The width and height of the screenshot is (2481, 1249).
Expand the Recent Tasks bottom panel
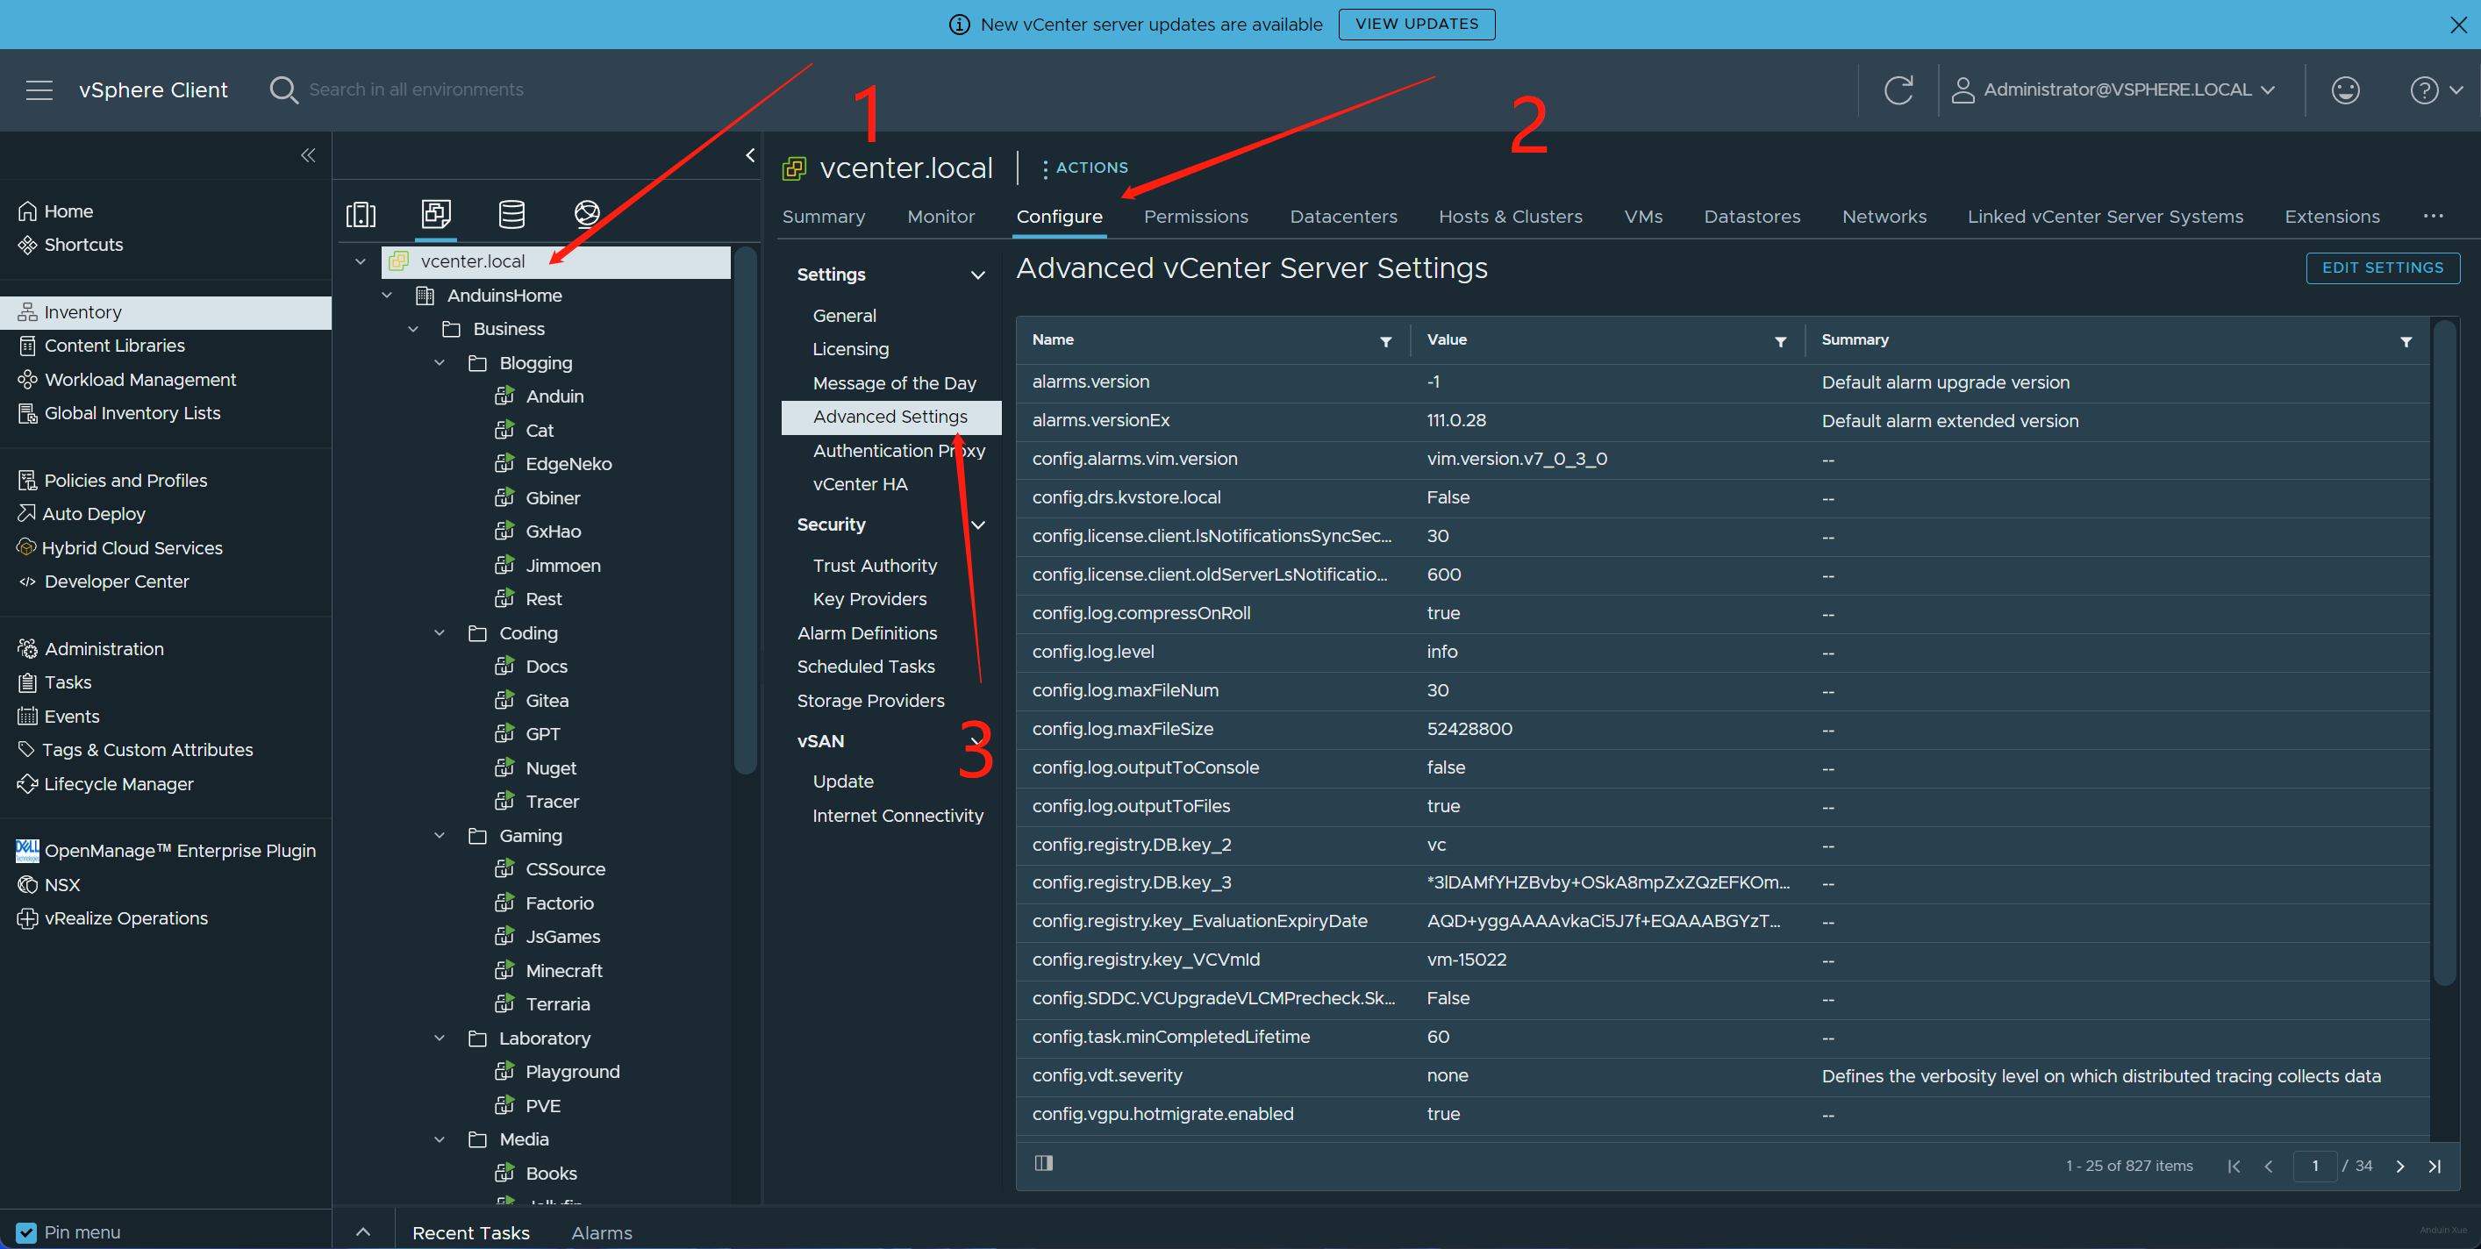tap(363, 1231)
